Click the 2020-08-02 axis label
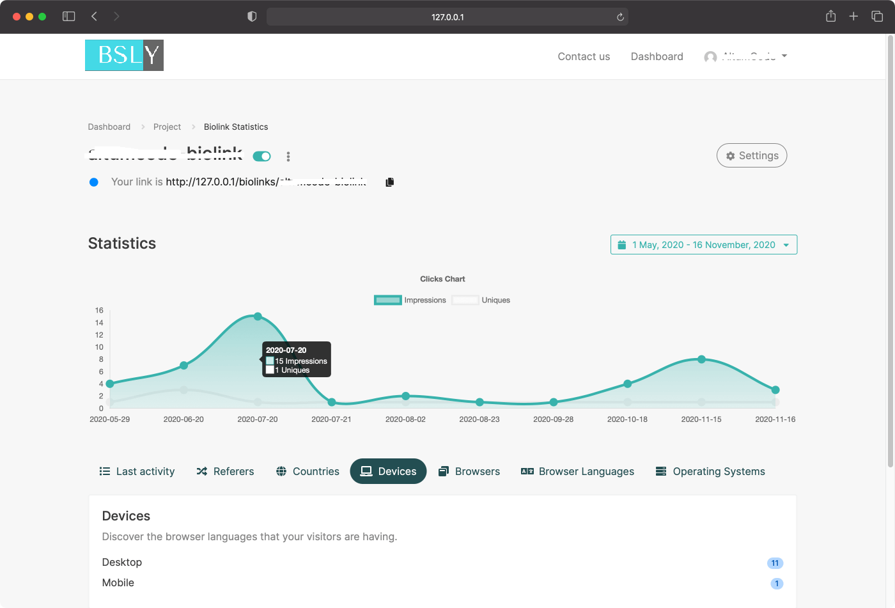Image resolution: width=895 pixels, height=608 pixels. (x=405, y=419)
